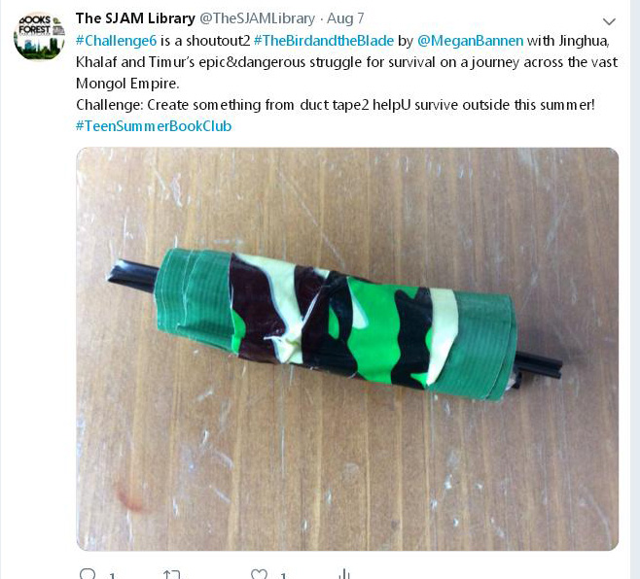Image resolution: width=640 pixels, height=579 pixels.
Task: Retweet using the retweet arrows icon
Action: click(171, 574)
